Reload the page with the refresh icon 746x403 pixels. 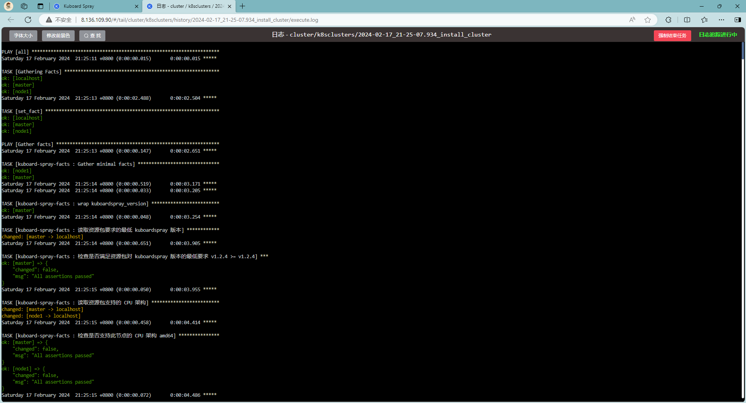point(28,20)
